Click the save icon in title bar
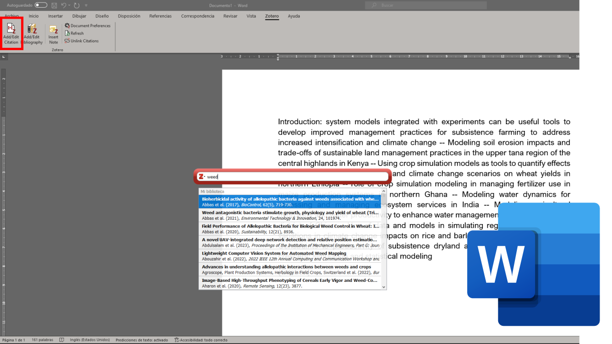612x344 pixels. tap(54, 5)
